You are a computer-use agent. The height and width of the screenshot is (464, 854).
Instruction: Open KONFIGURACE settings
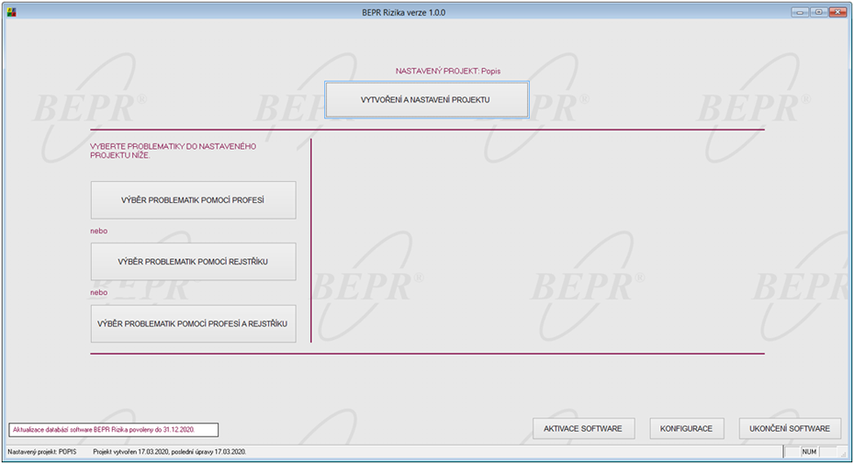687,428
